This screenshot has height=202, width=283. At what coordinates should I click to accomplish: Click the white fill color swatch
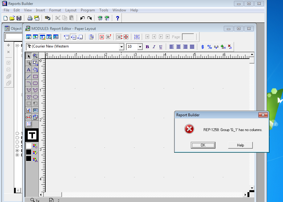click(x=29, y=146)
